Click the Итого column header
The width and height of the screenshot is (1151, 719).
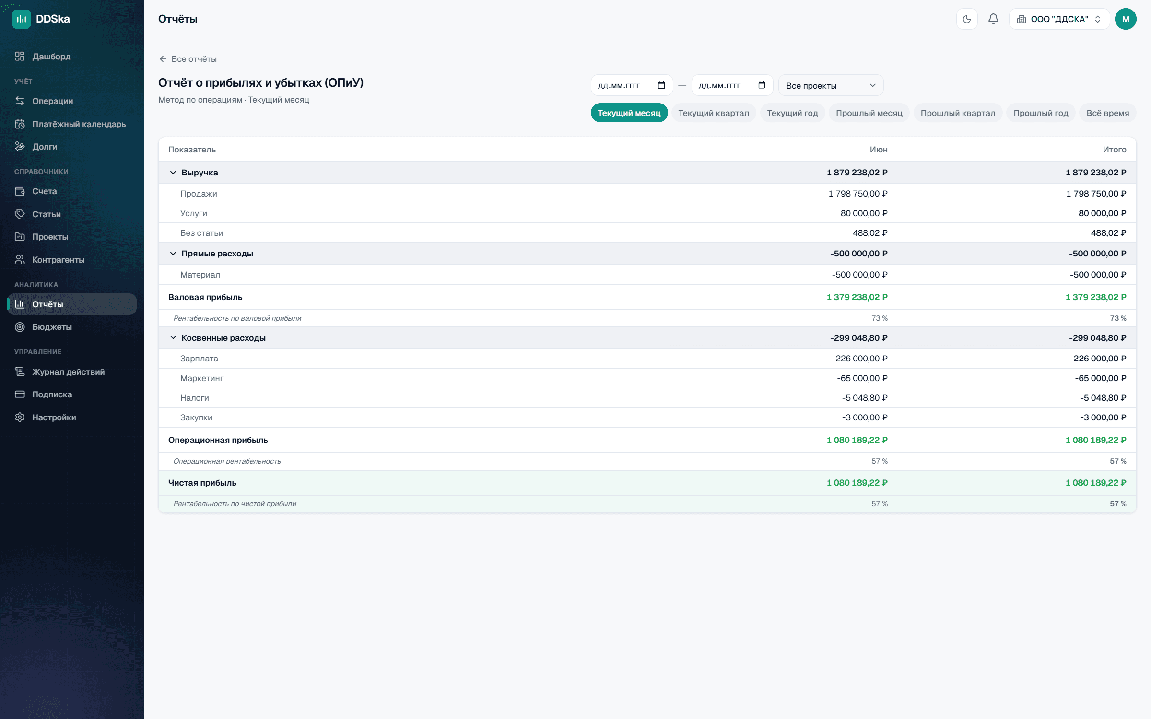[1115, 150]
